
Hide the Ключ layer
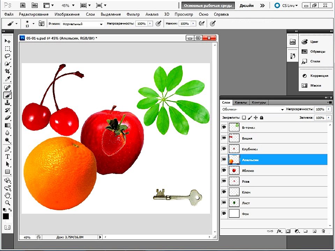[224, 192]
